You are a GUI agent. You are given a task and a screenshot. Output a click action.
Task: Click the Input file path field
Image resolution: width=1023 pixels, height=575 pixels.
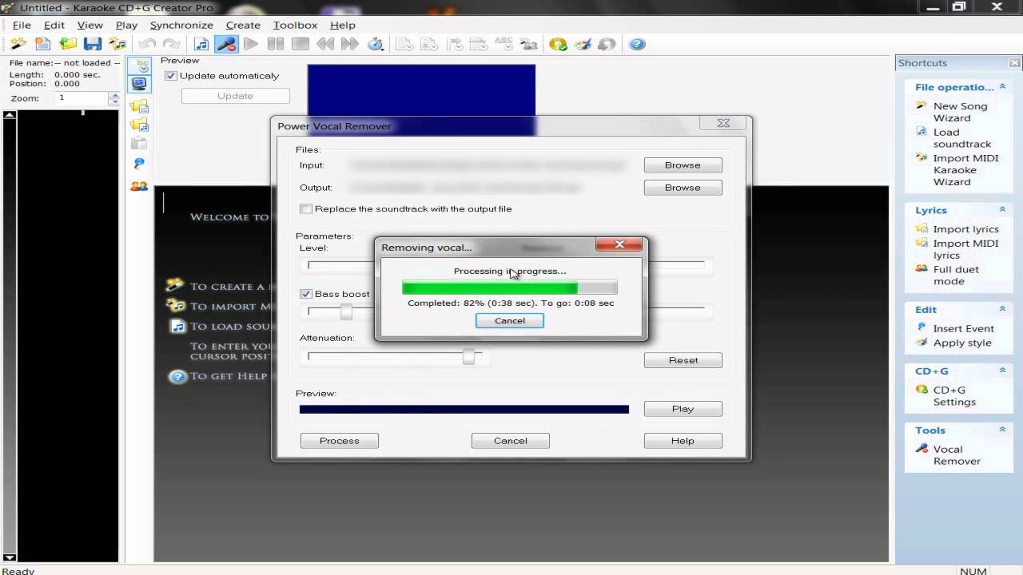(x=488, y=165)
